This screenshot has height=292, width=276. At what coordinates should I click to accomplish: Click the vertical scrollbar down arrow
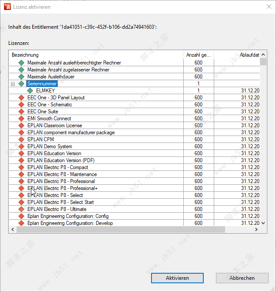click(263, 223)
